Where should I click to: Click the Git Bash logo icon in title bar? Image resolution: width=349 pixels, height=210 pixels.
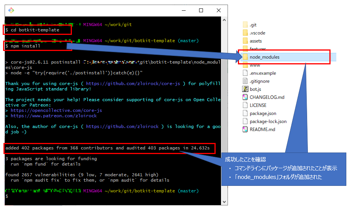coord(11,10)
